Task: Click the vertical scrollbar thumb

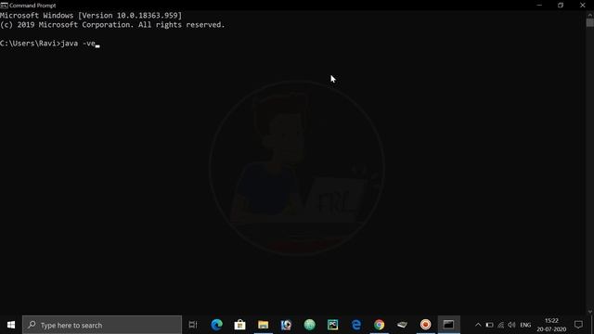Action: pos(590,22)
